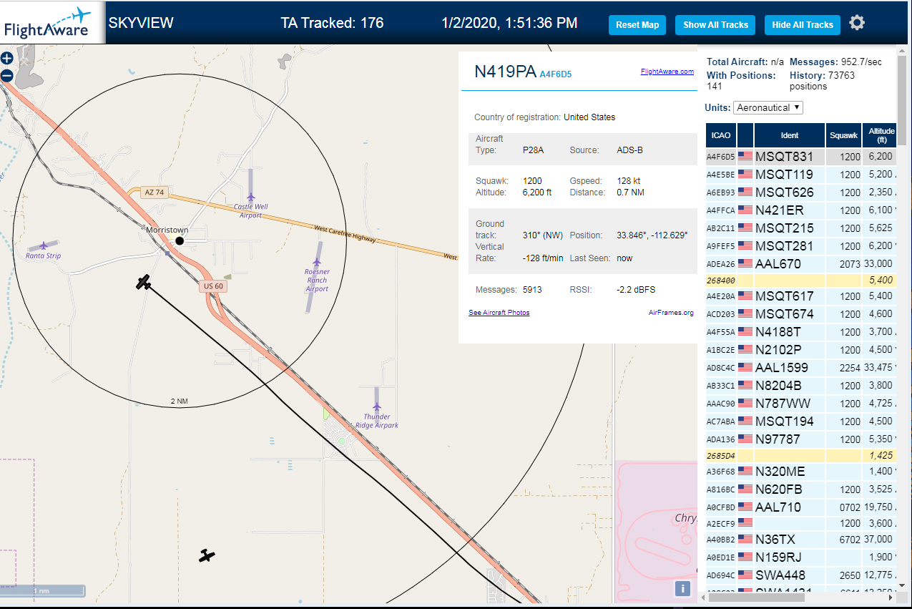Click Hide All Tracks button
912x609 pixels.
803,24
